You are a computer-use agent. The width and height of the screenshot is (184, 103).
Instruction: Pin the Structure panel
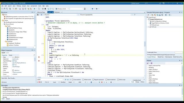[x=32, y=12]
